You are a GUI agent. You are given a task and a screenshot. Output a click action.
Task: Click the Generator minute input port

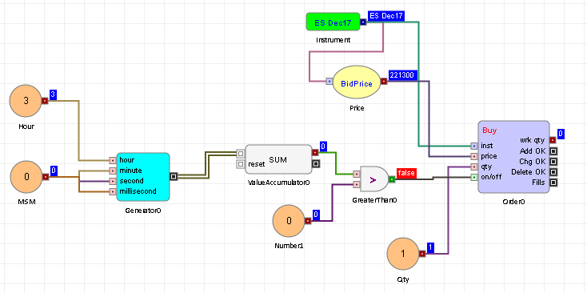113,171
